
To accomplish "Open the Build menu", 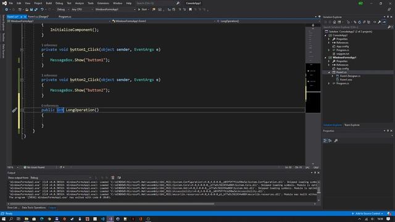I will 49,3.
